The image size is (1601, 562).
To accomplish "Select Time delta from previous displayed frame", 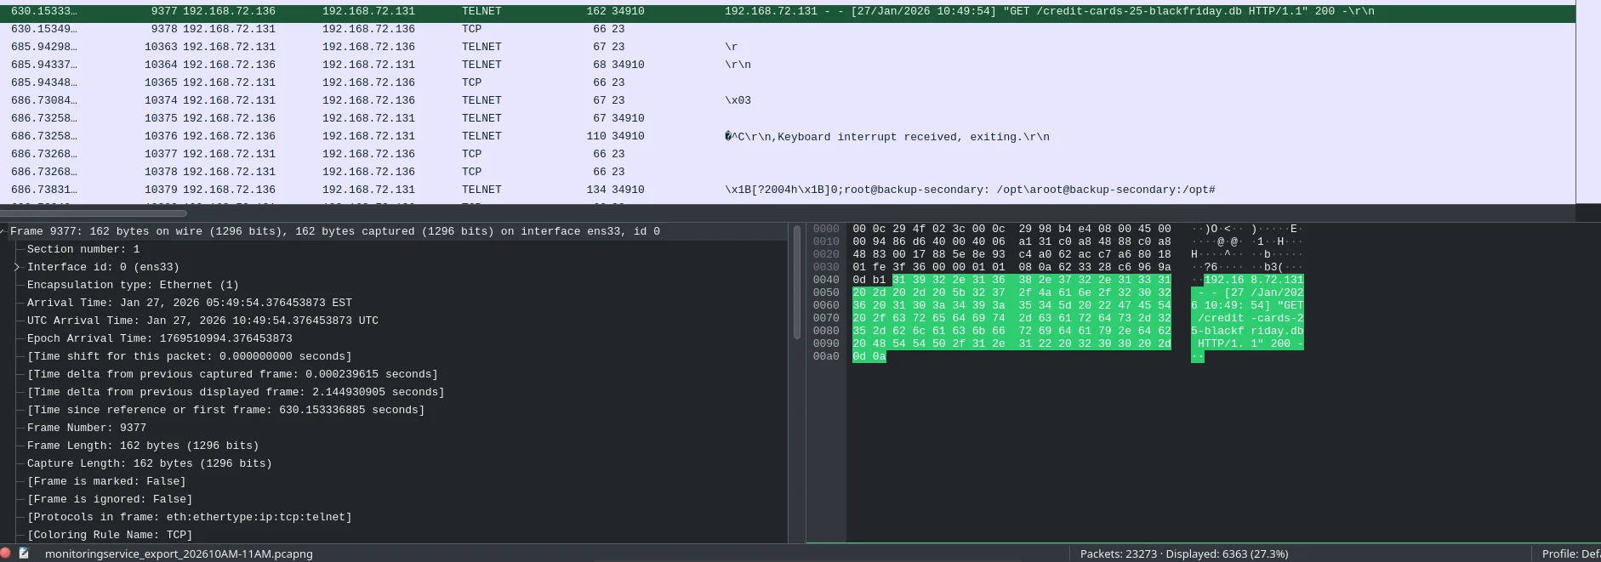I will pyautogui.click(x=236, y=392).
